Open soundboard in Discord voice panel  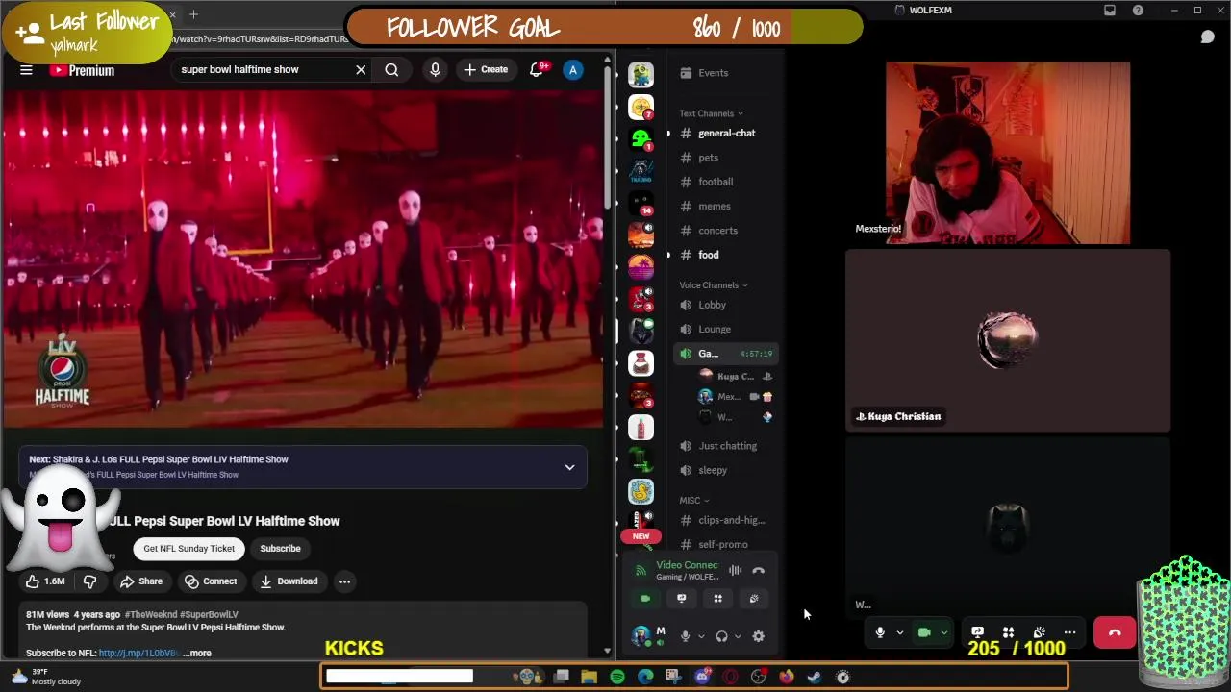click(x=754, y=598)
